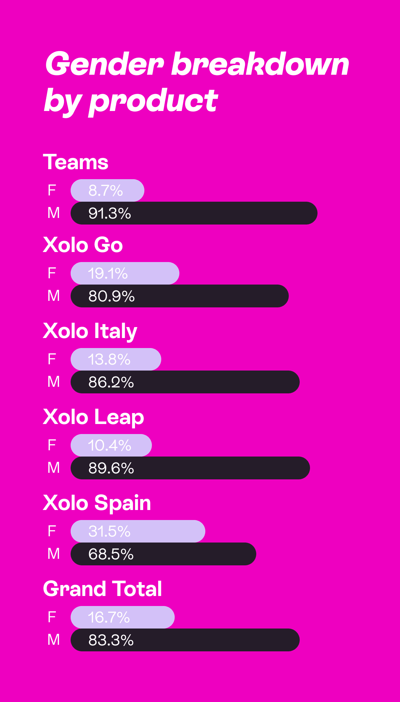Click the F label beside Teams 8.7%
The height and width of the screenshot is (702, 400).
52,190
